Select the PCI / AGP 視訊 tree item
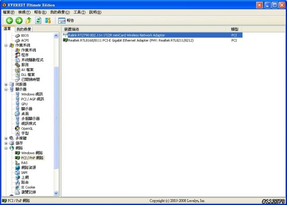 click(x=33, y=99)
